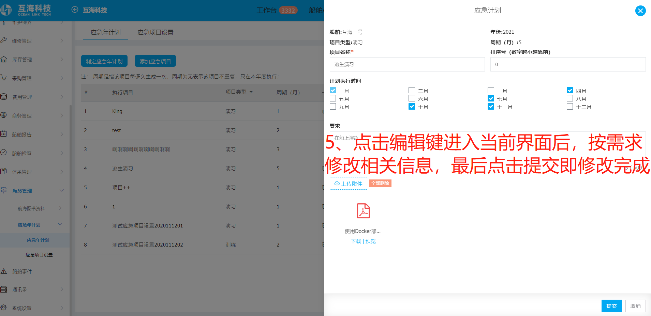Viewport: 651px width, 316px height.
Task: Click the 通讯录 contacts icon
Action: coord(4,289)
